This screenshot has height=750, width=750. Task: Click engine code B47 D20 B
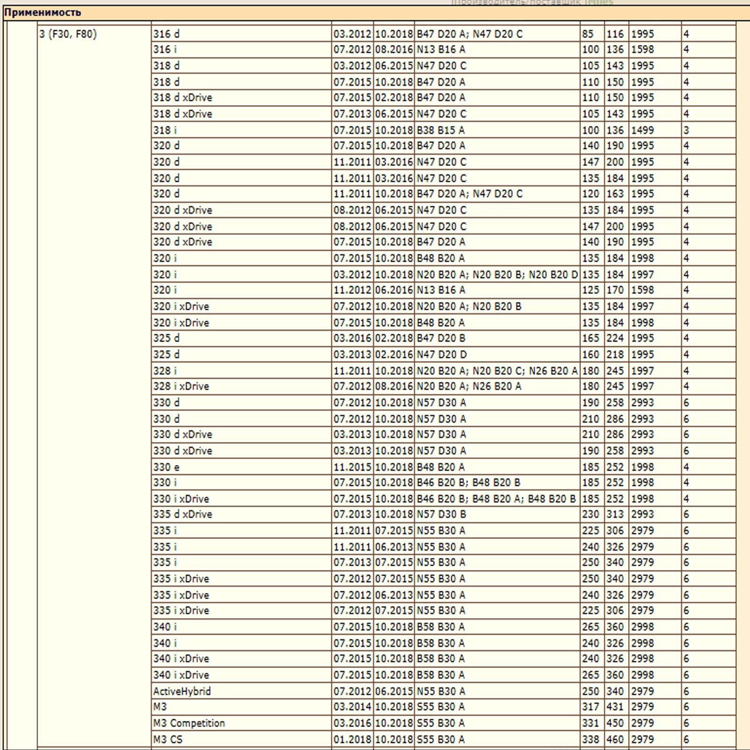point(441,338)
